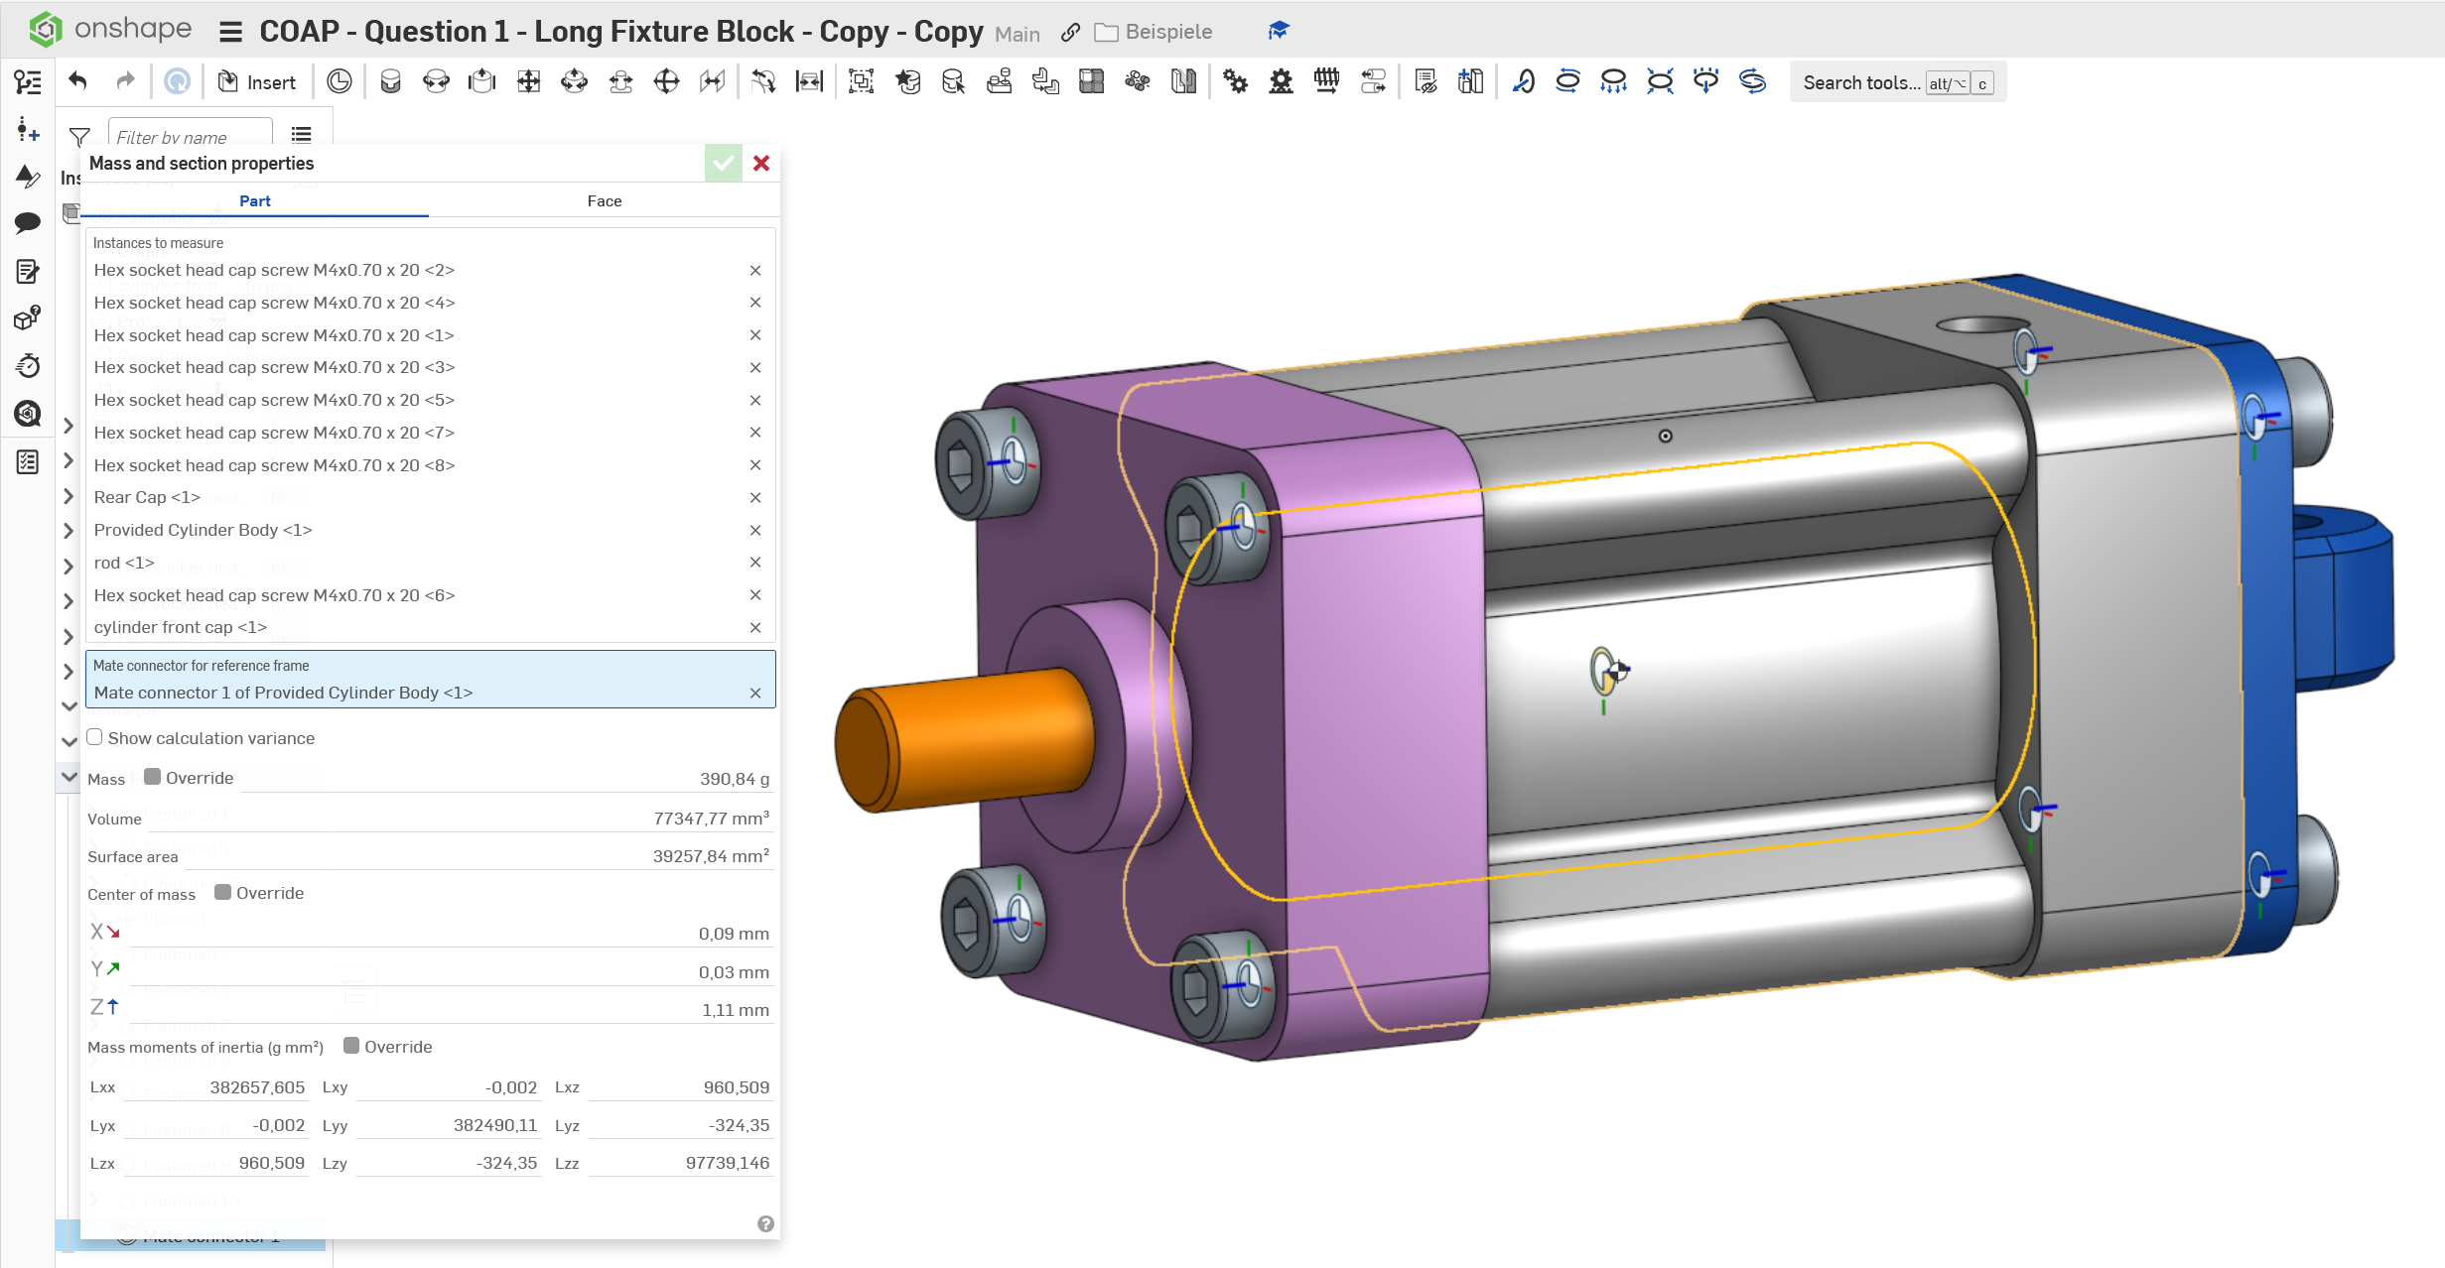Confirm with the green checkmark button

724,163
